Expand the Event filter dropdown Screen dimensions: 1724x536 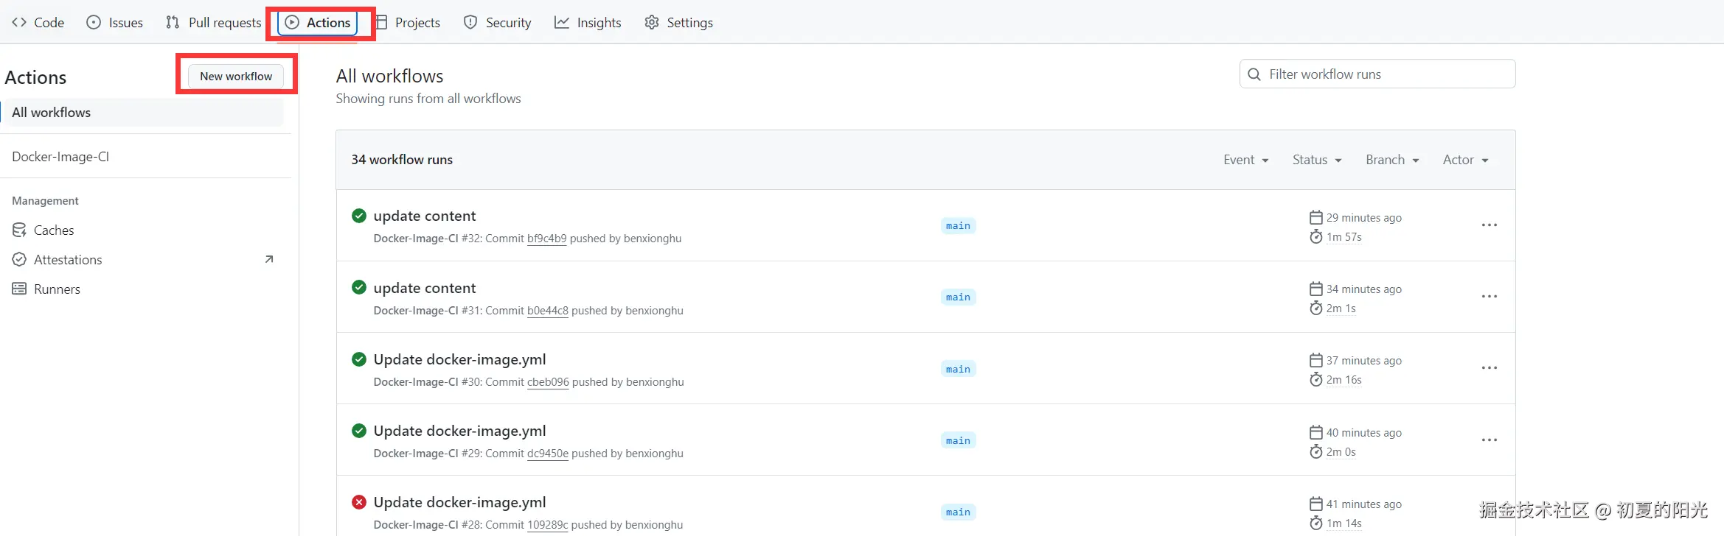click(x=1245, y=160)
